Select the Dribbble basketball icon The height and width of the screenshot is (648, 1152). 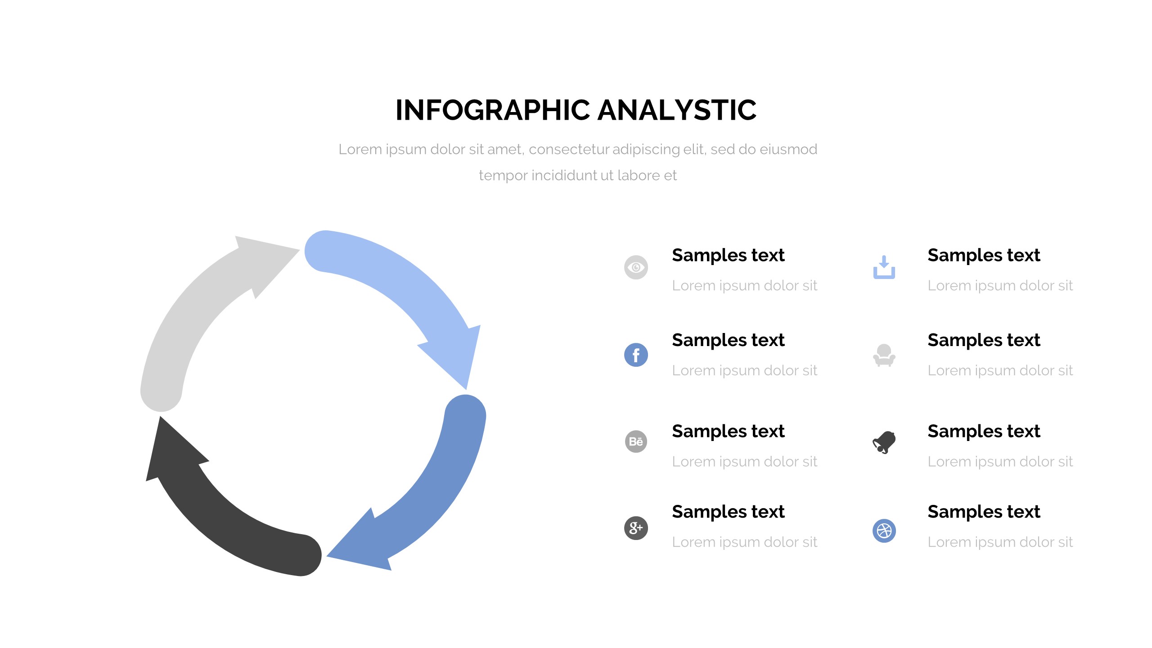click(x=884, y=531)
